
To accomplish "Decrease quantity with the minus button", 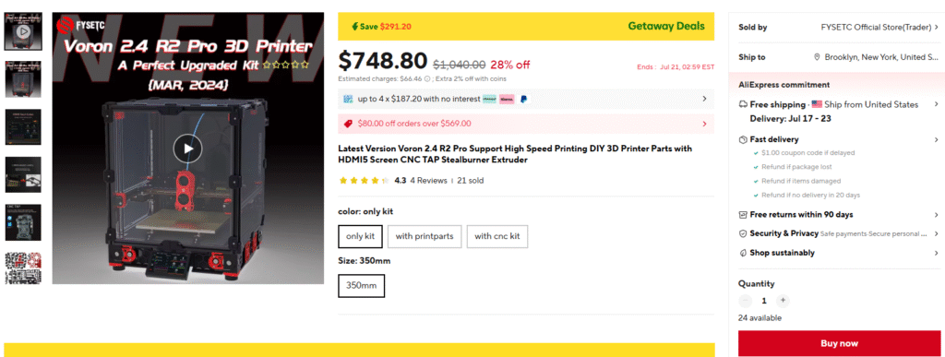I will click(746, 301).
